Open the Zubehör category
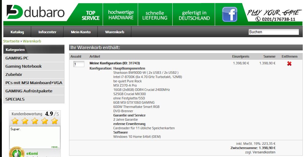 pyautogui.click(x=34, y=74)
